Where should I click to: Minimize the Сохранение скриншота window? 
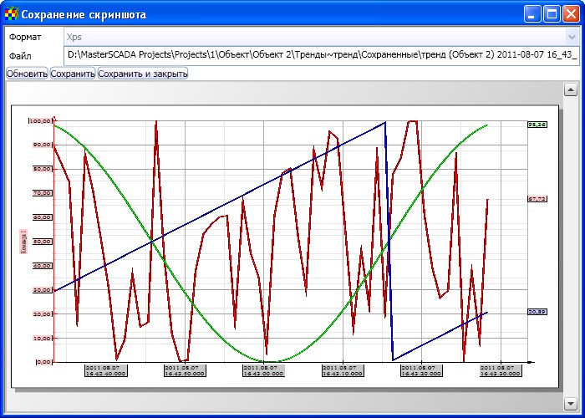click(x=532, y=14)
